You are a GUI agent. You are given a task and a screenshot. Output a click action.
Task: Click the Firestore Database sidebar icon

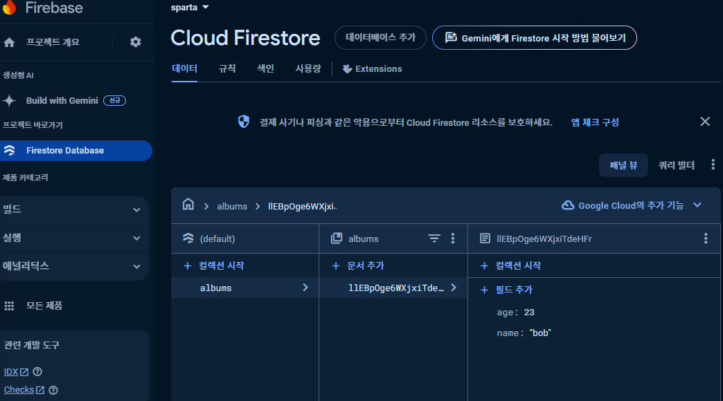[x=9, y=151]
